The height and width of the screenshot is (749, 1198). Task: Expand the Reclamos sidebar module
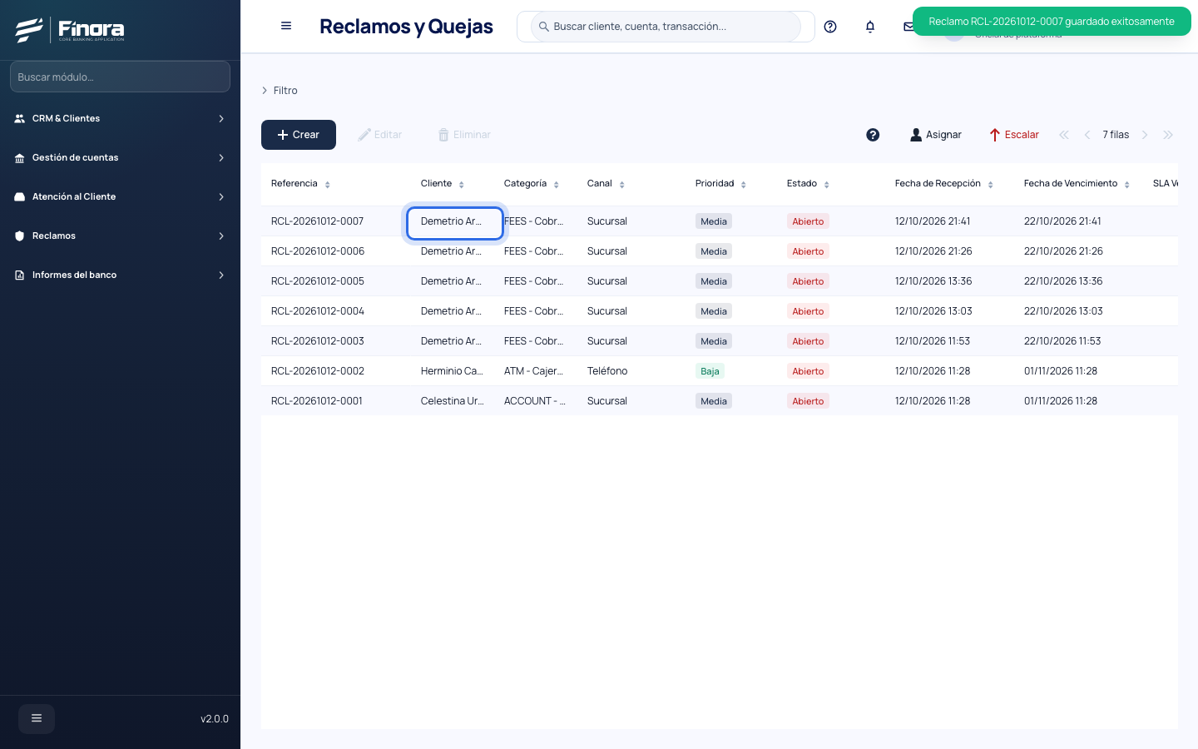click(120, 236)
